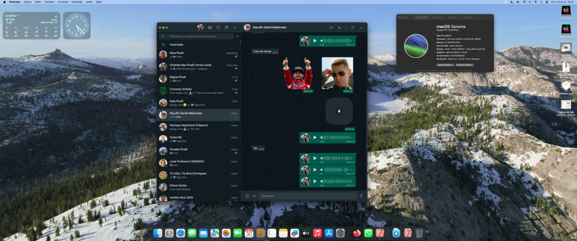The width and height of the screenshot is (577, 241).
Task: Open the Janela menu
Action: coord(89,2)
